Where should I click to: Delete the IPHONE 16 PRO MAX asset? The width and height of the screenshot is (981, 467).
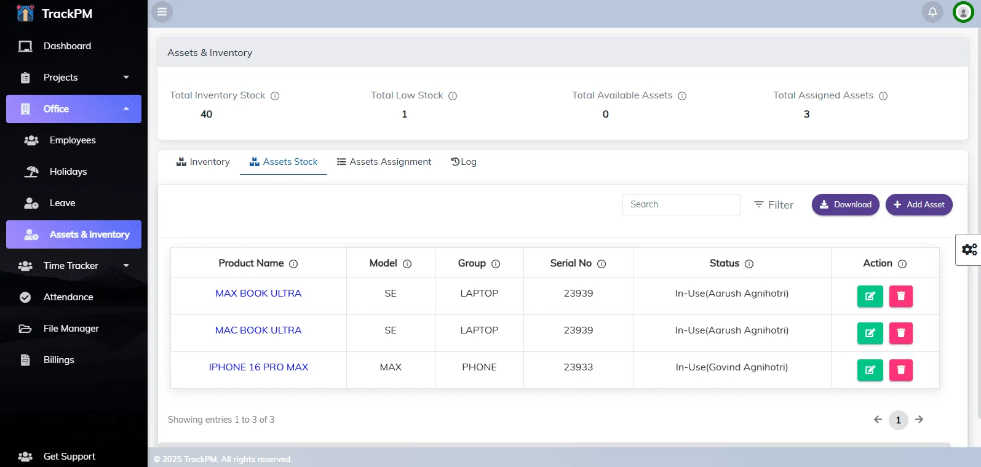[901, 370]
